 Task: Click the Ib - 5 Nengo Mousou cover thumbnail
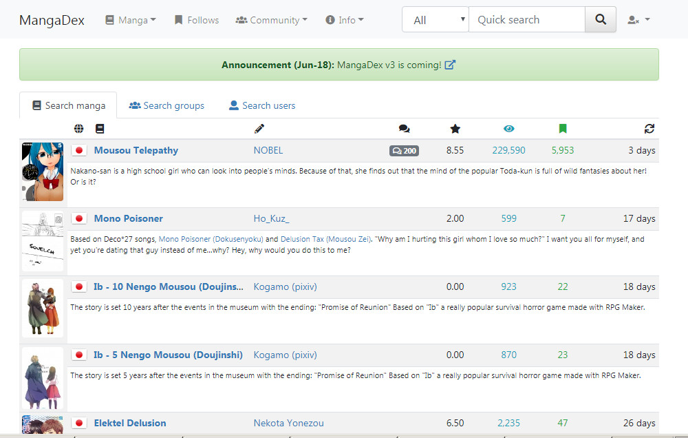pos(43,378)
